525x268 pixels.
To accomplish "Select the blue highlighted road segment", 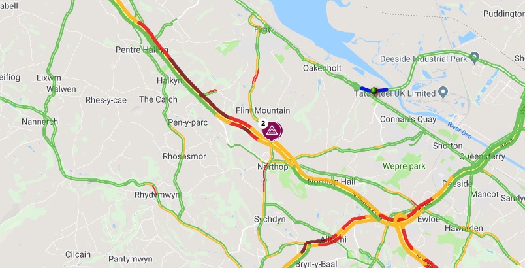I will pos(374,90).
